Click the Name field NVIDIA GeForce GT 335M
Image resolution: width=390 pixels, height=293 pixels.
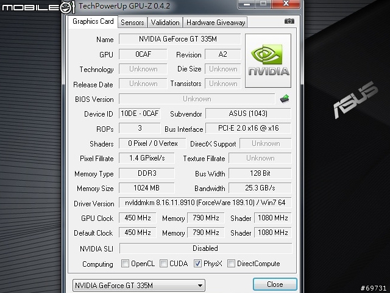[180, 39]
